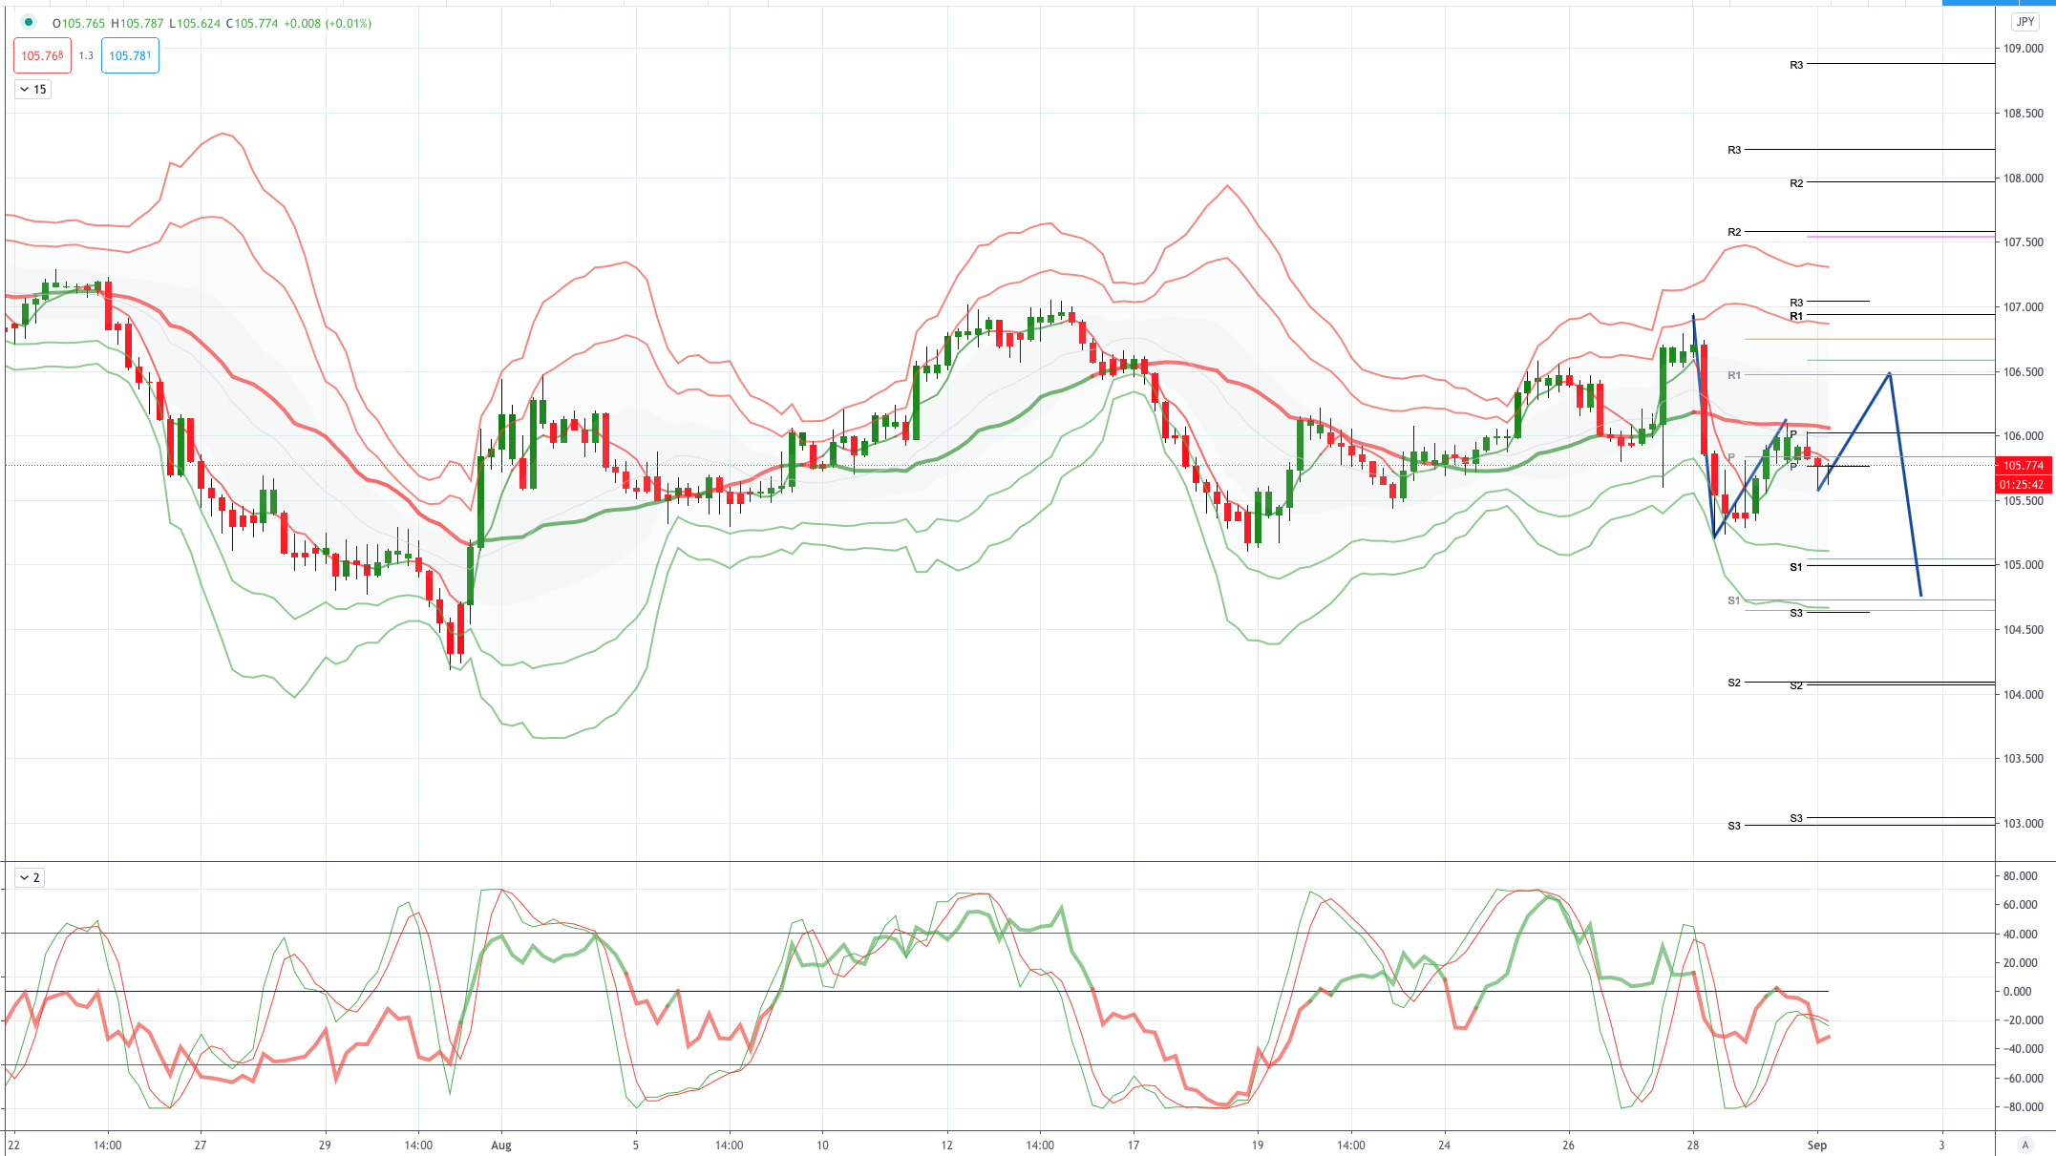The image size is (2056, 1156).
Task: Click the 103.000 price axis label
Action: (2024, 824)
